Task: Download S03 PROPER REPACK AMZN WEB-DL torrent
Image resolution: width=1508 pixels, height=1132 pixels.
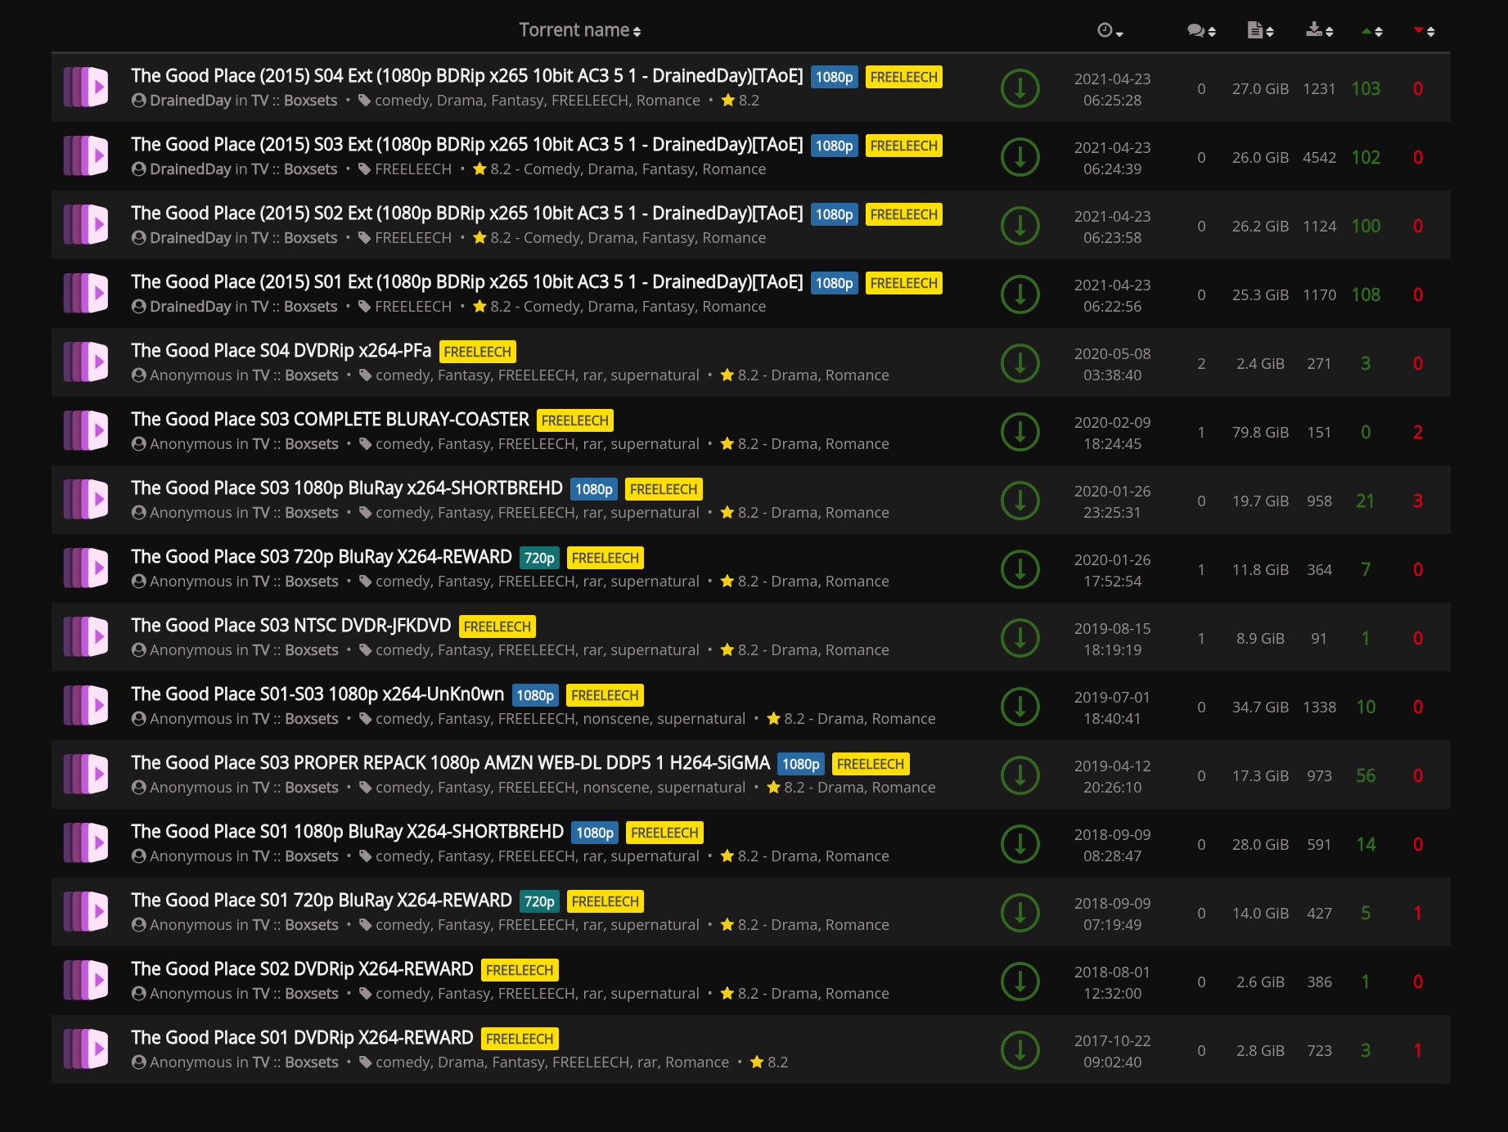Action: tap(1020, 775)
